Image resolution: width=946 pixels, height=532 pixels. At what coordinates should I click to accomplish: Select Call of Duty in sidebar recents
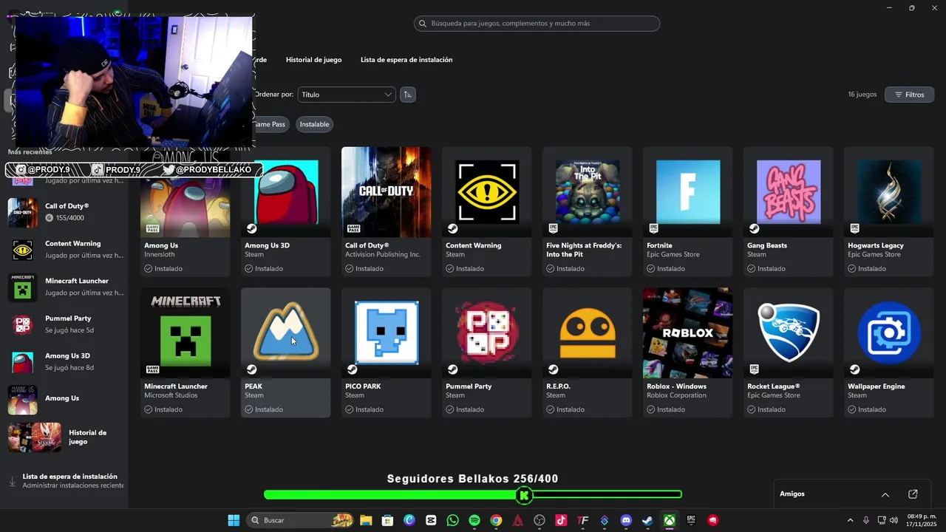pyautogui.click(x=65, y=212)
